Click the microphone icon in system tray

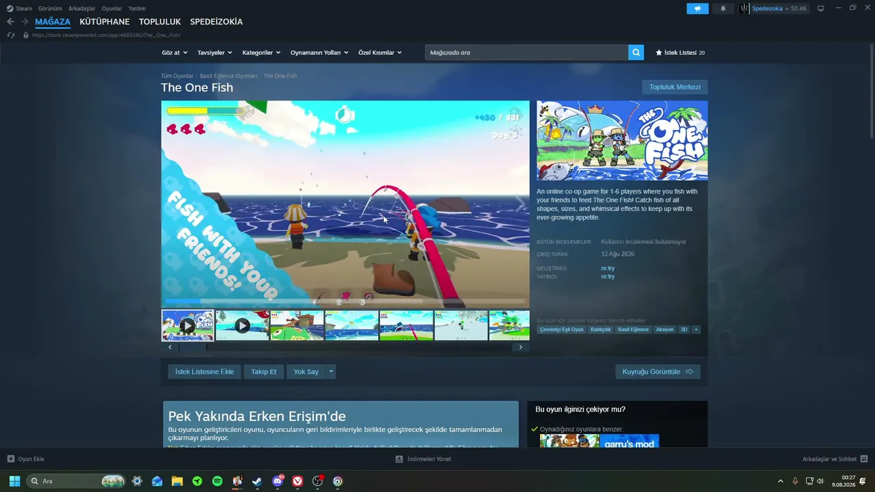[795, 481]
